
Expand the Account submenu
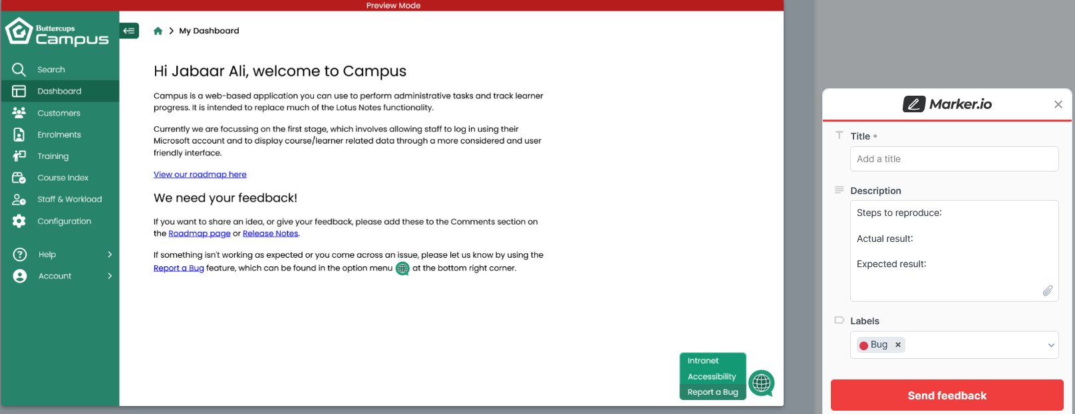tap(110, 276)
